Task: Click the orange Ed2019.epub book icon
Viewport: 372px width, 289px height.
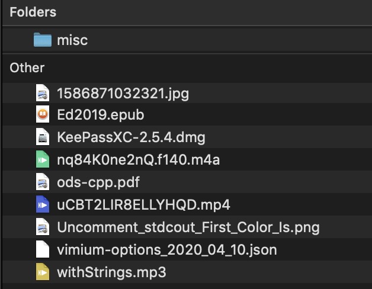Action: 42,115
